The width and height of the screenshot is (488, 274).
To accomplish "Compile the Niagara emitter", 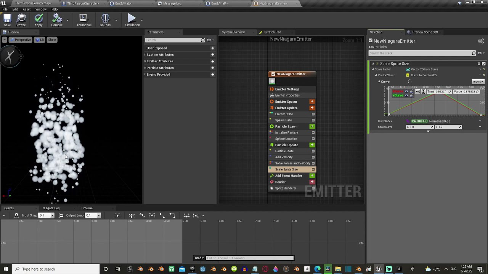I will pos(57,20).
